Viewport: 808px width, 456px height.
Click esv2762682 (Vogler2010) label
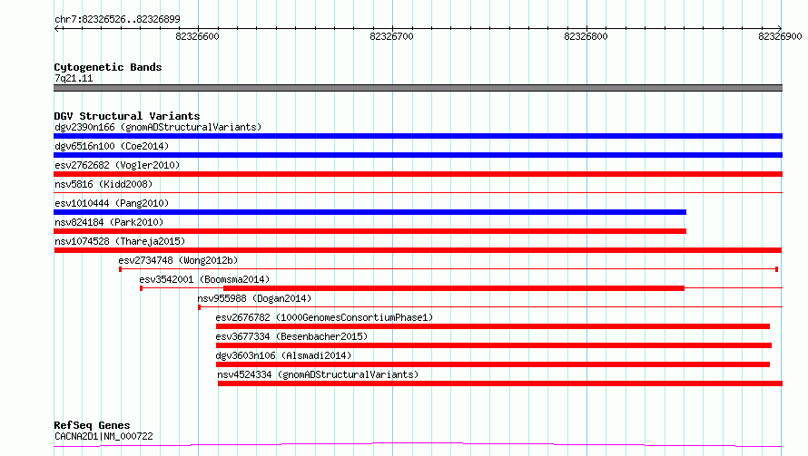[x=117, y=165]
